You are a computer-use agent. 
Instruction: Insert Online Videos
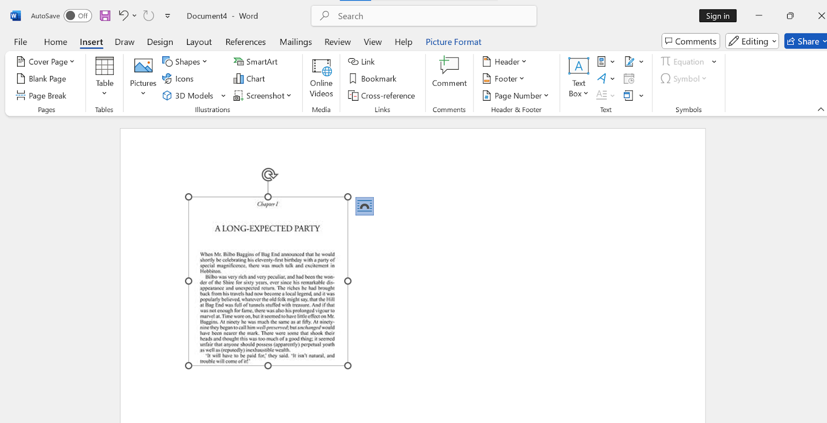(x=321, y=77)
